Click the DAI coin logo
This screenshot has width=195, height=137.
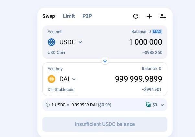click(x=52, y=79)
